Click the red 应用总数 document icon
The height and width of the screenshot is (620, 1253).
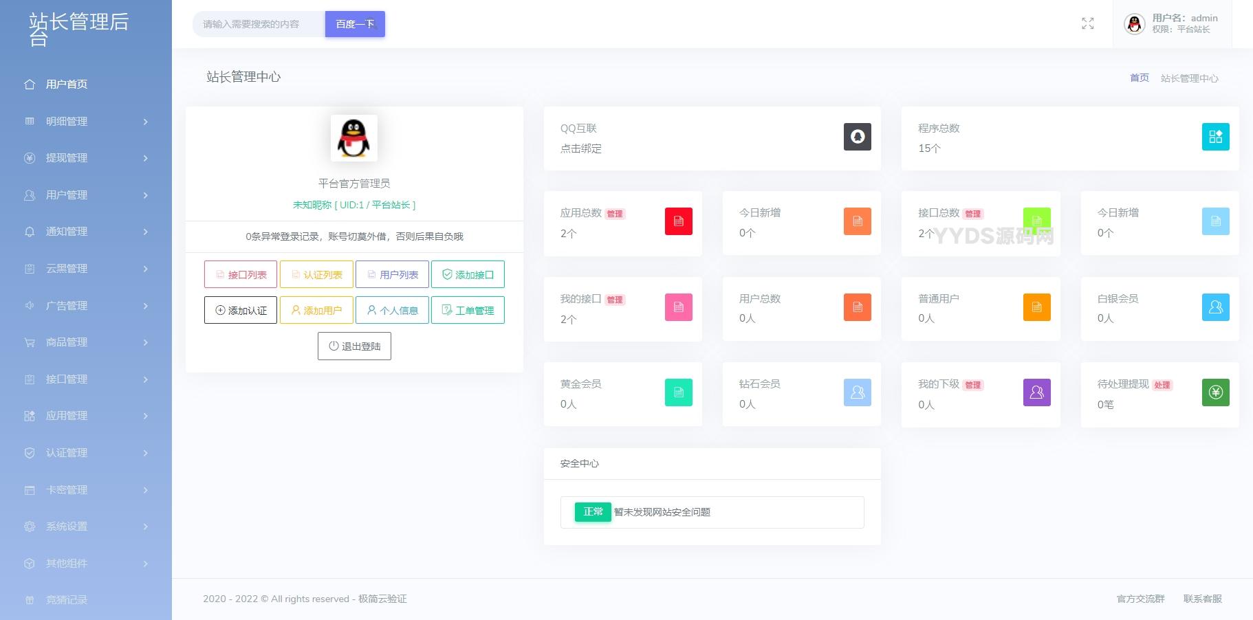pyautogui.click(x=678, y=221)
